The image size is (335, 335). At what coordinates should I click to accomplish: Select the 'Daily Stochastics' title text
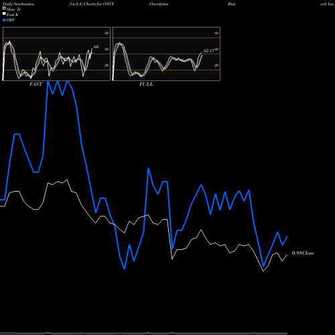point(18,4)
